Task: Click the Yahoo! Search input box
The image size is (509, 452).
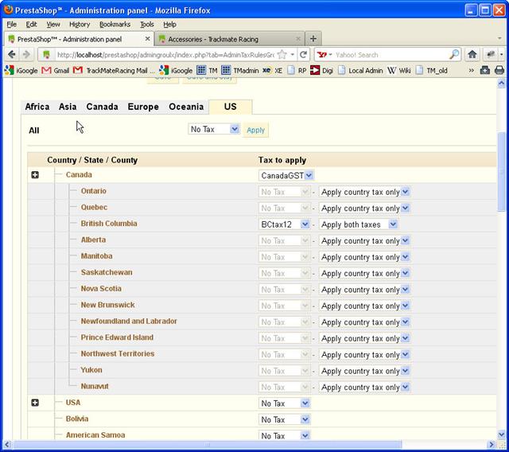Action: 390,55
